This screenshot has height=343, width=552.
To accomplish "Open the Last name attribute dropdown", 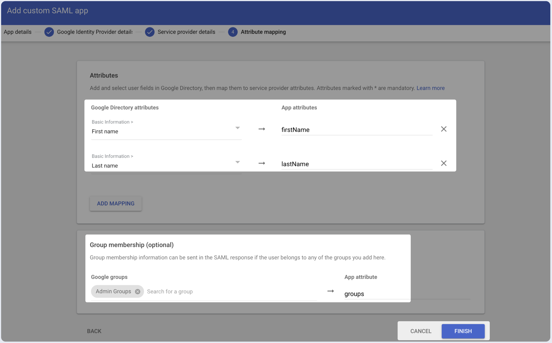I will [237, 162].
